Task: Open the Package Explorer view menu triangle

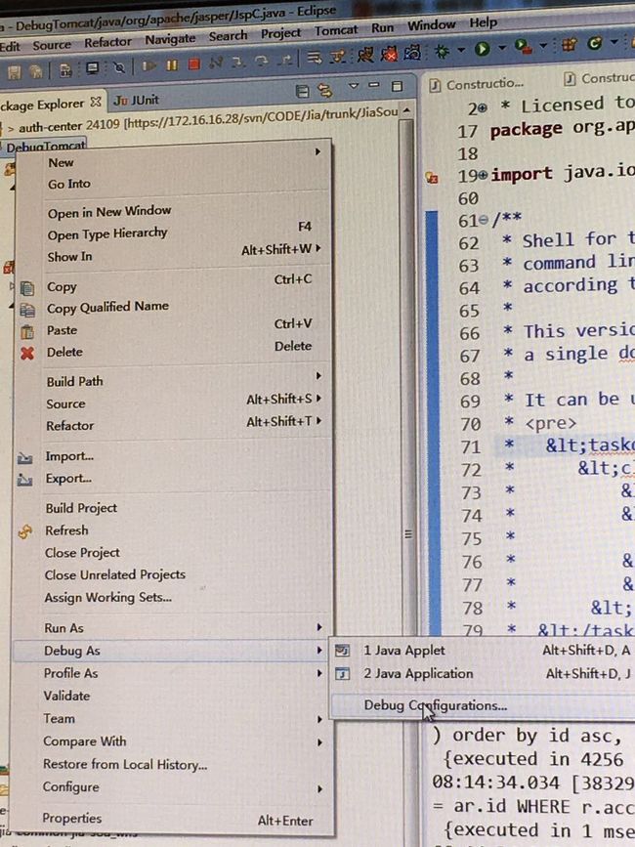Action: click(x=354, y=86)
